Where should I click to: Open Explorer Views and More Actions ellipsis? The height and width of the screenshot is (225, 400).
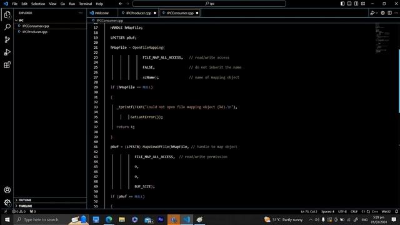81,12
